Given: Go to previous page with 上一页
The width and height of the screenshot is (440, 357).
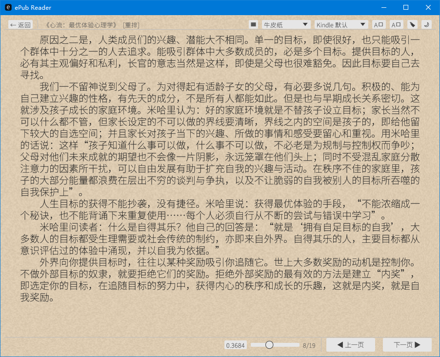Looking at the screenshot, I should click(350, 345).
